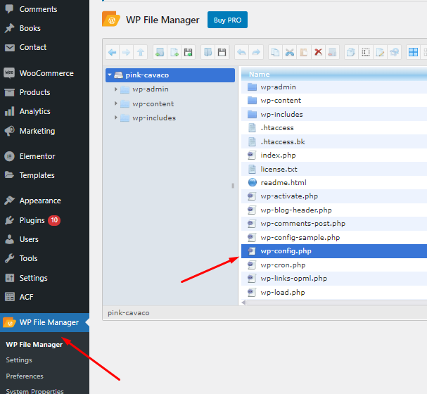Viewport: 427px width, 394px height.
Task: Click the horizontal scrollbar left arrow
Action: [243, 303]
